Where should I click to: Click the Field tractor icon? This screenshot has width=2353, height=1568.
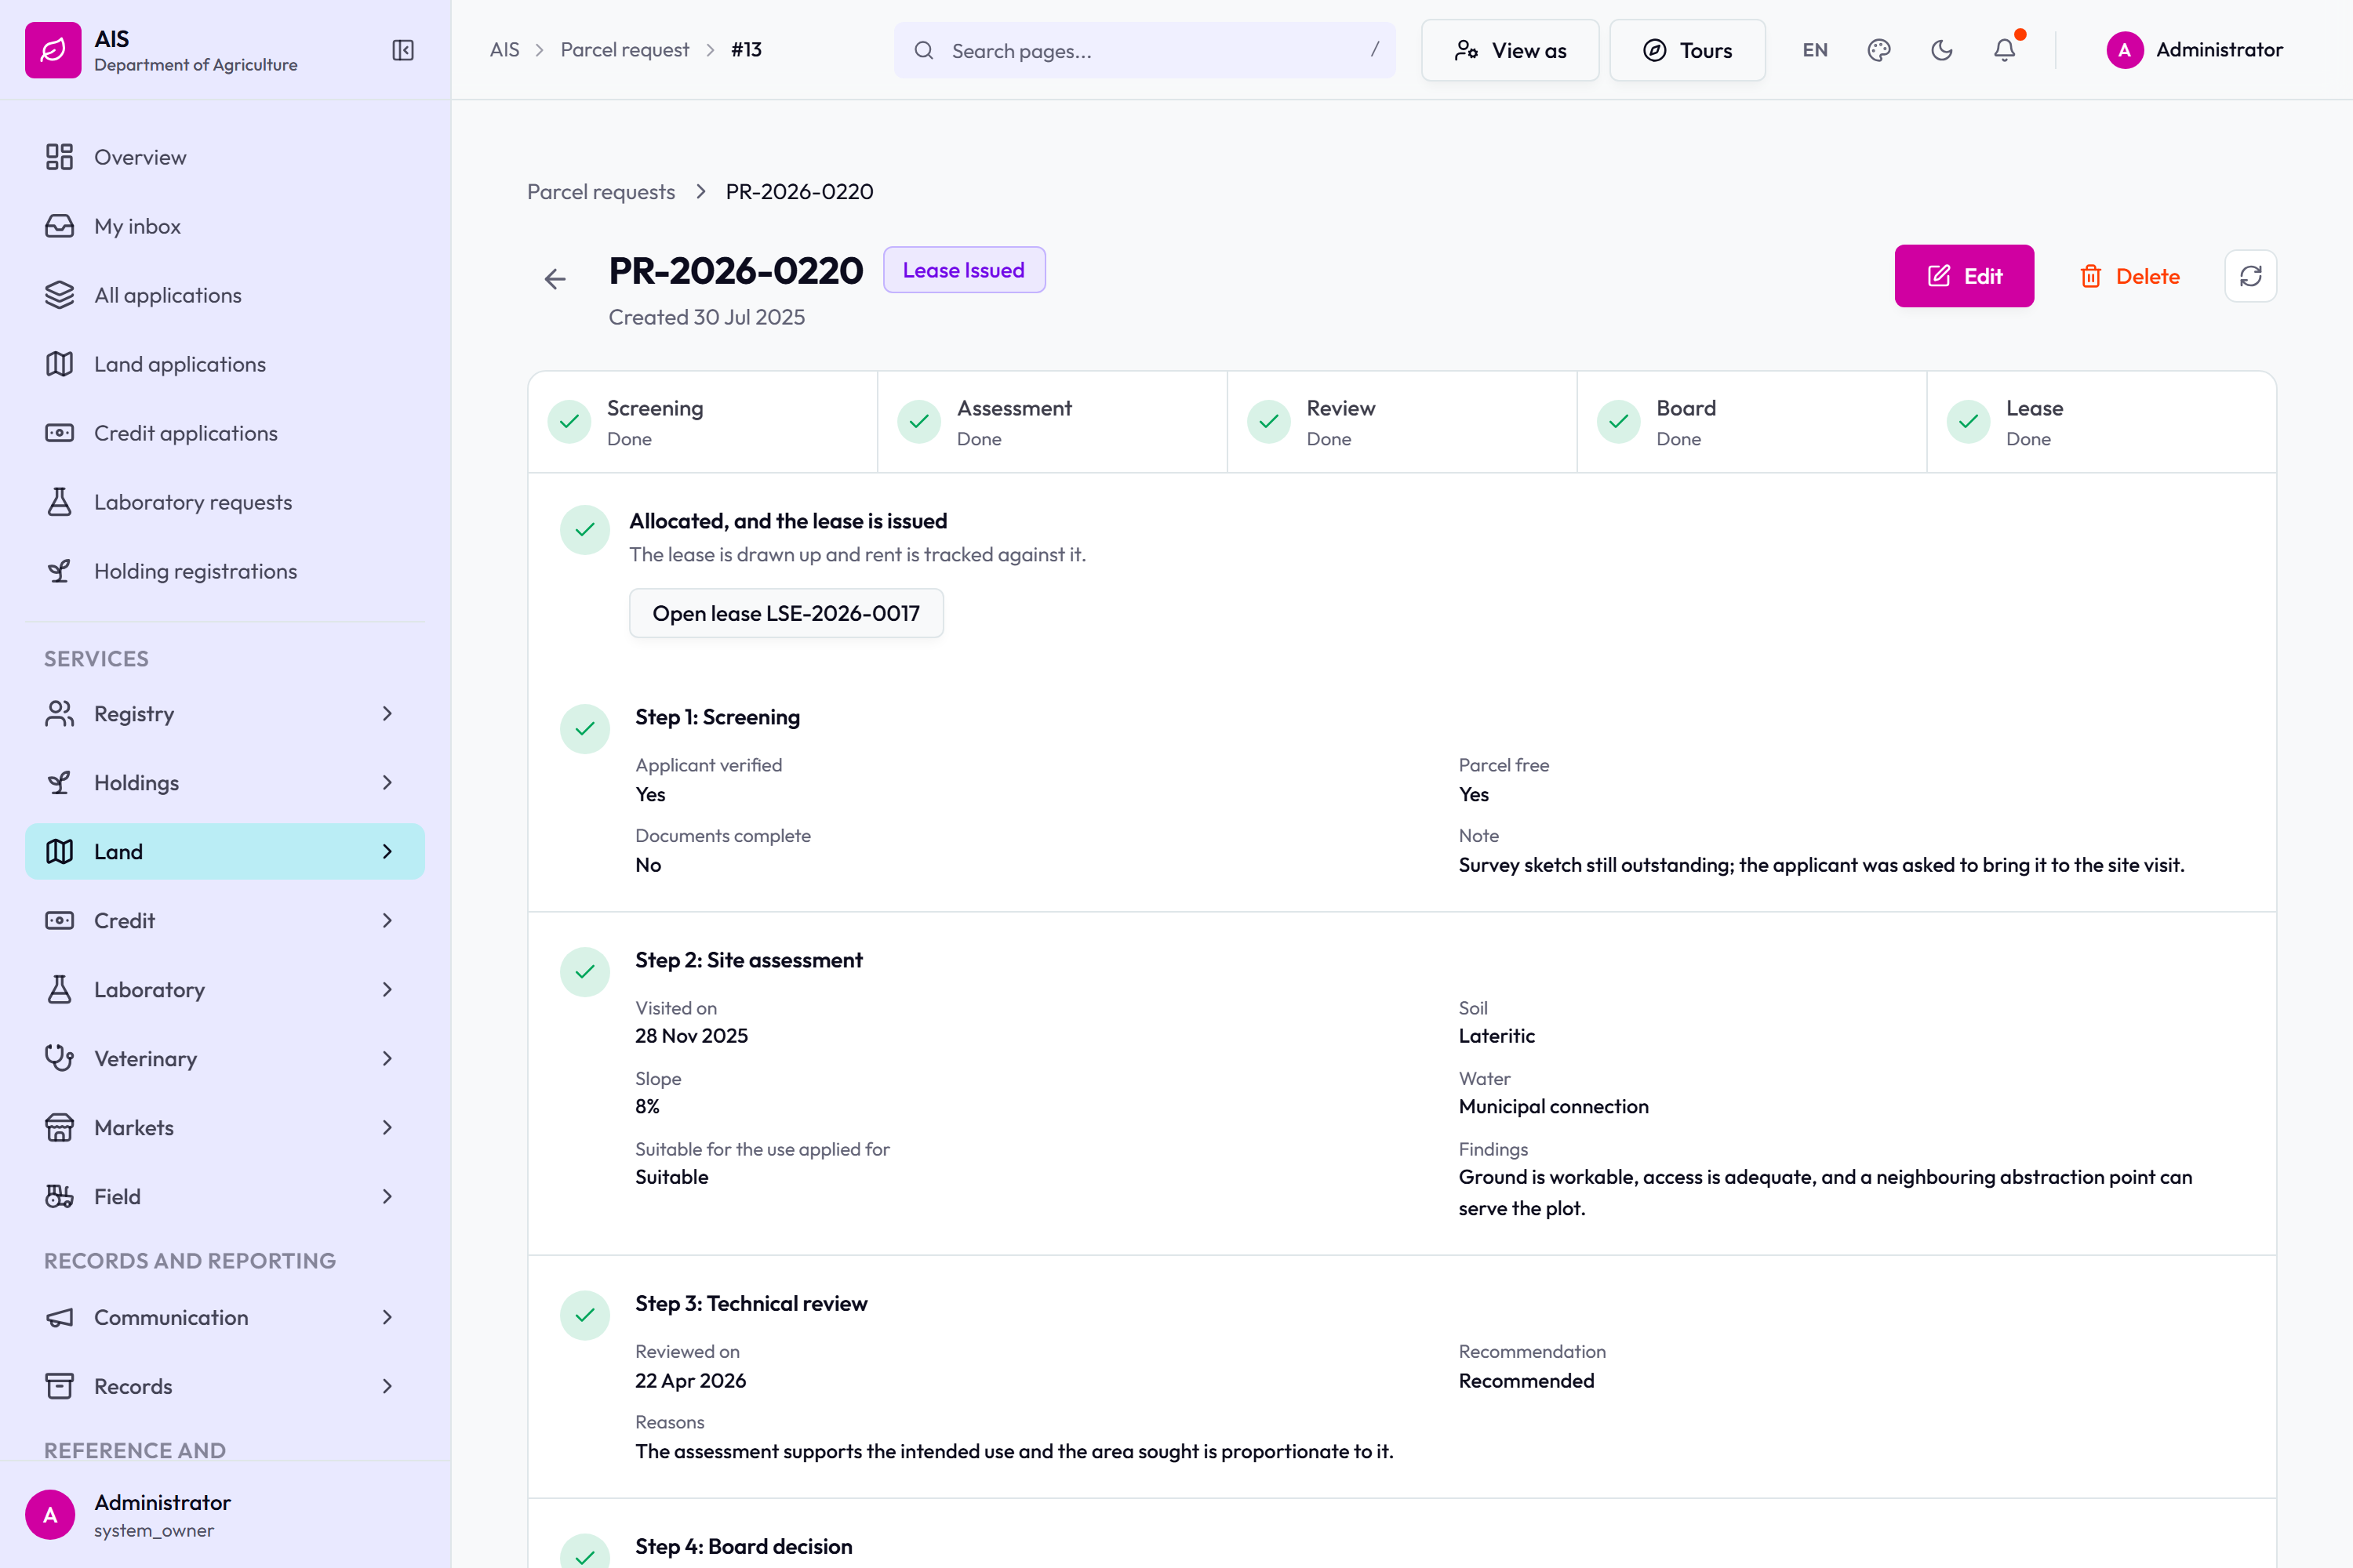point(59,1196)
